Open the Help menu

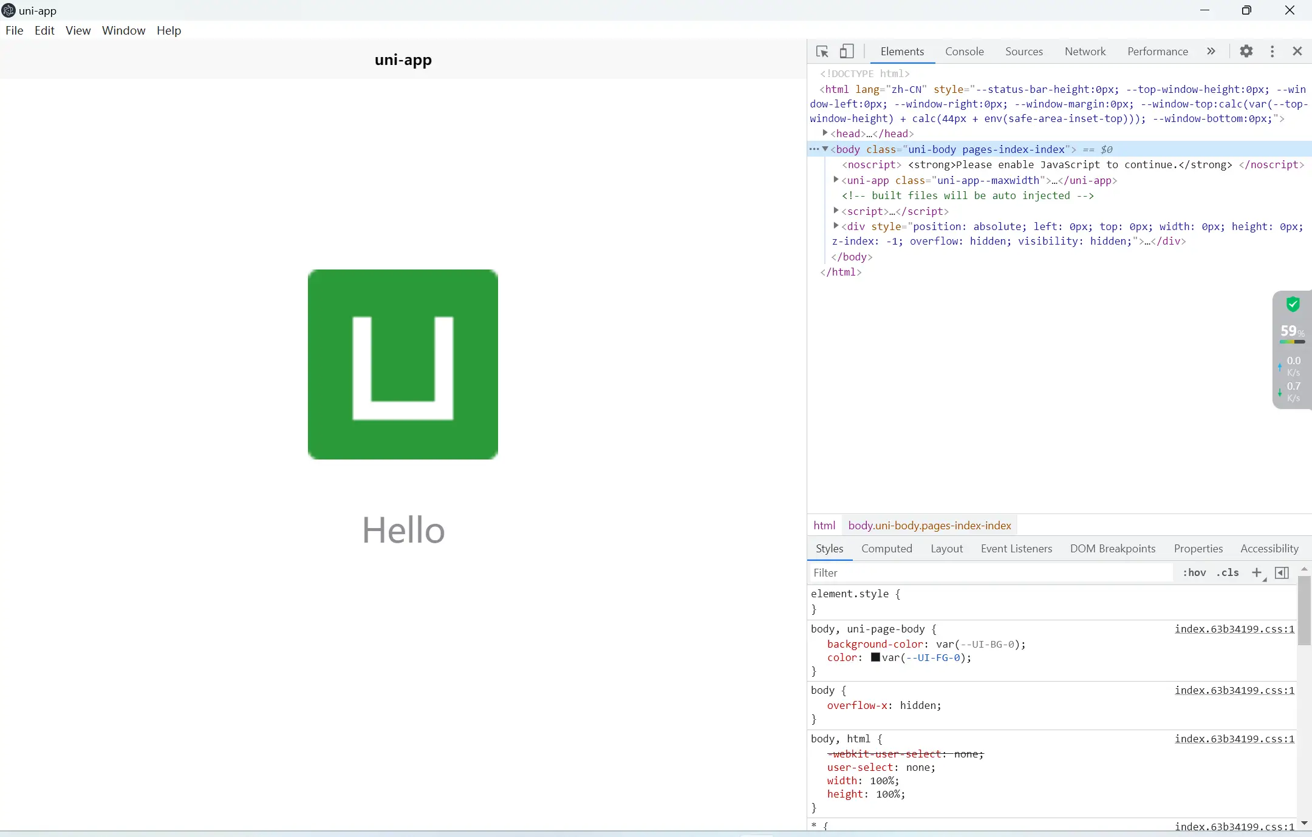169,30
